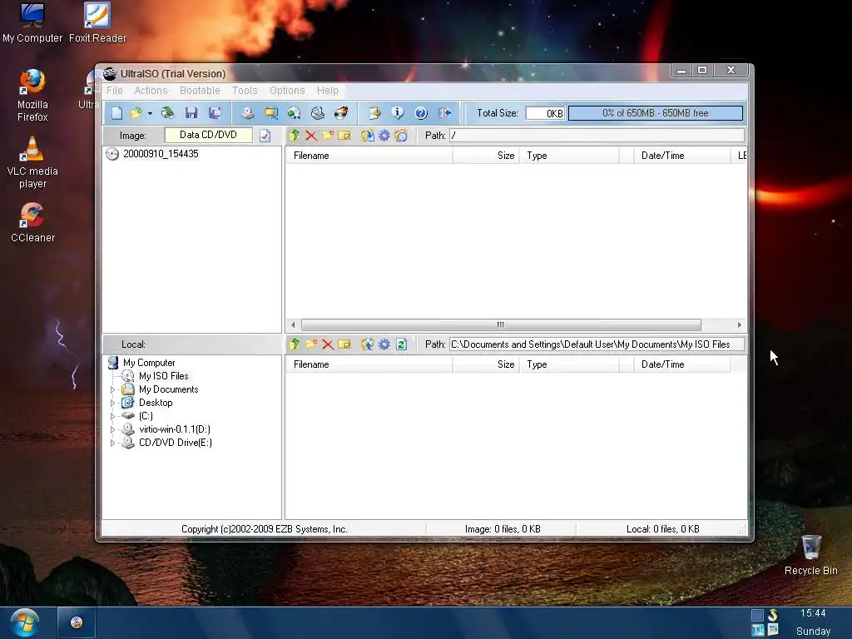Click the Rename icon in the image toolbar
This screenshot has height=639, width=852.
coord(344,136)
